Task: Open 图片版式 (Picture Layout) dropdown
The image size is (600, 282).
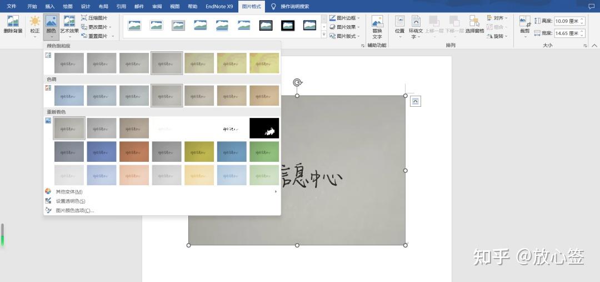Action: click(345, 36)
